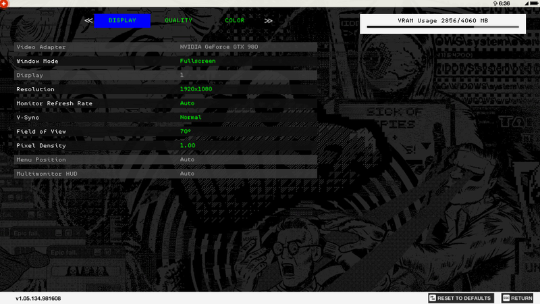Select the Menu Position Auto value

pyautogui.click(x=187, y=159)
